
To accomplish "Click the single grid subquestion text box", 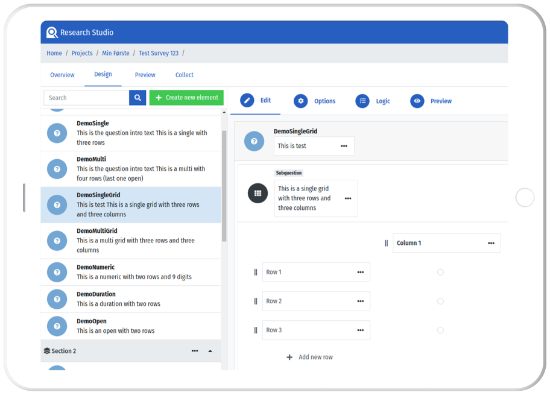I will click(x=316, y=198).
